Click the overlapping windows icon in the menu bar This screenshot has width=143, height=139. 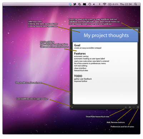tap(79, 4)
